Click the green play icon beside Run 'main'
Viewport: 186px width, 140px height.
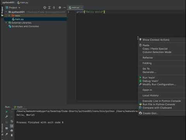(x=140, y=77)
